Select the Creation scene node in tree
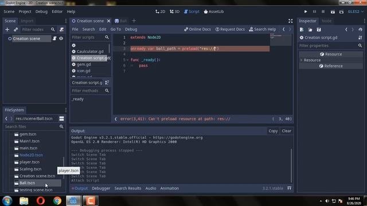Image resolution: width=367 pixels, height=206 pixels. click(26, 38)
